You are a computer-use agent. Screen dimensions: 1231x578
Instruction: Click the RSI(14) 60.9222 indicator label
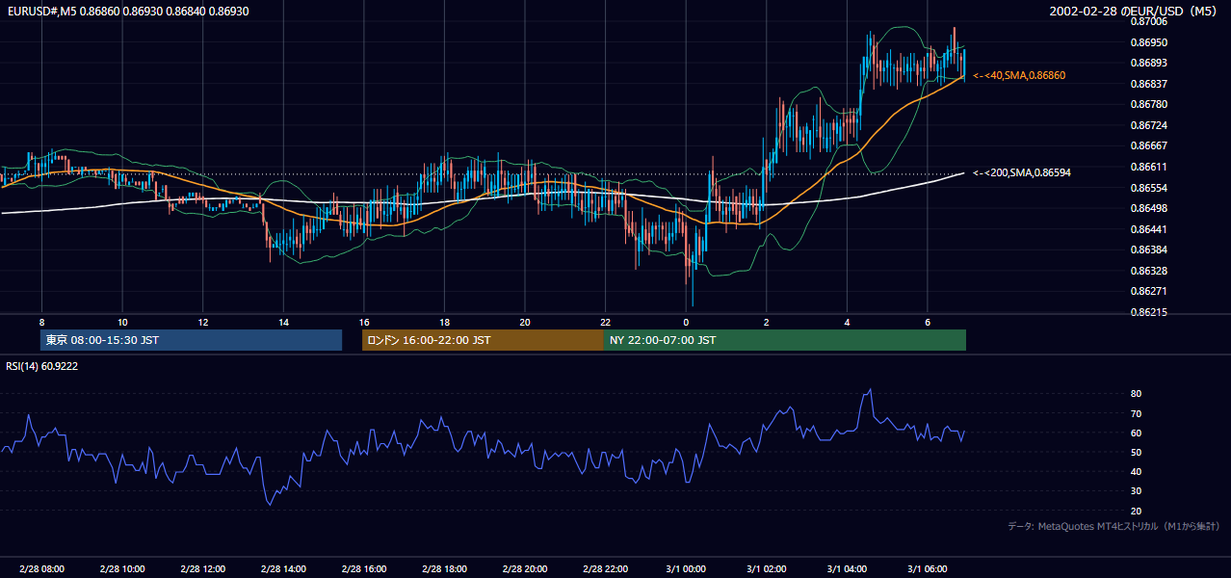42,366
